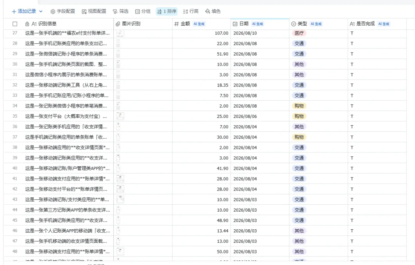This screenshot has width=415, height=265.
Task: Open 视图配置 options
Action: pyautogui.click(x=94, y=12)
